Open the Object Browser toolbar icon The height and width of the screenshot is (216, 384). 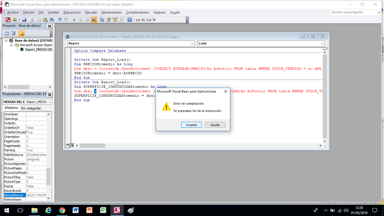115,20
